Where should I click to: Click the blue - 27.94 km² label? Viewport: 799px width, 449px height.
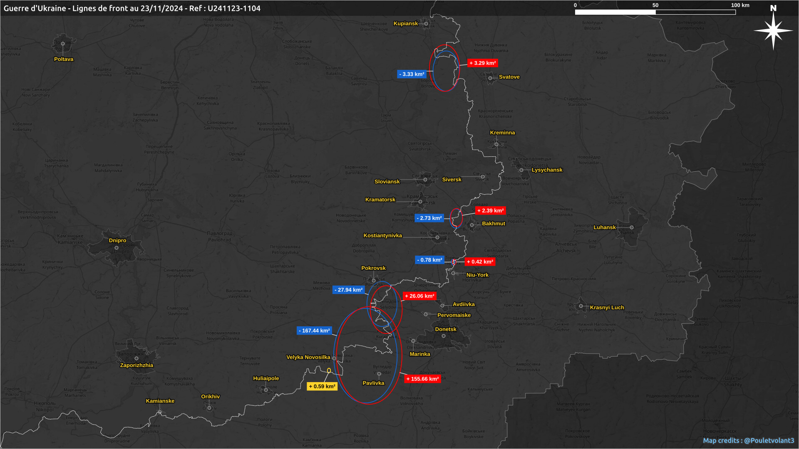coord(348,290)
